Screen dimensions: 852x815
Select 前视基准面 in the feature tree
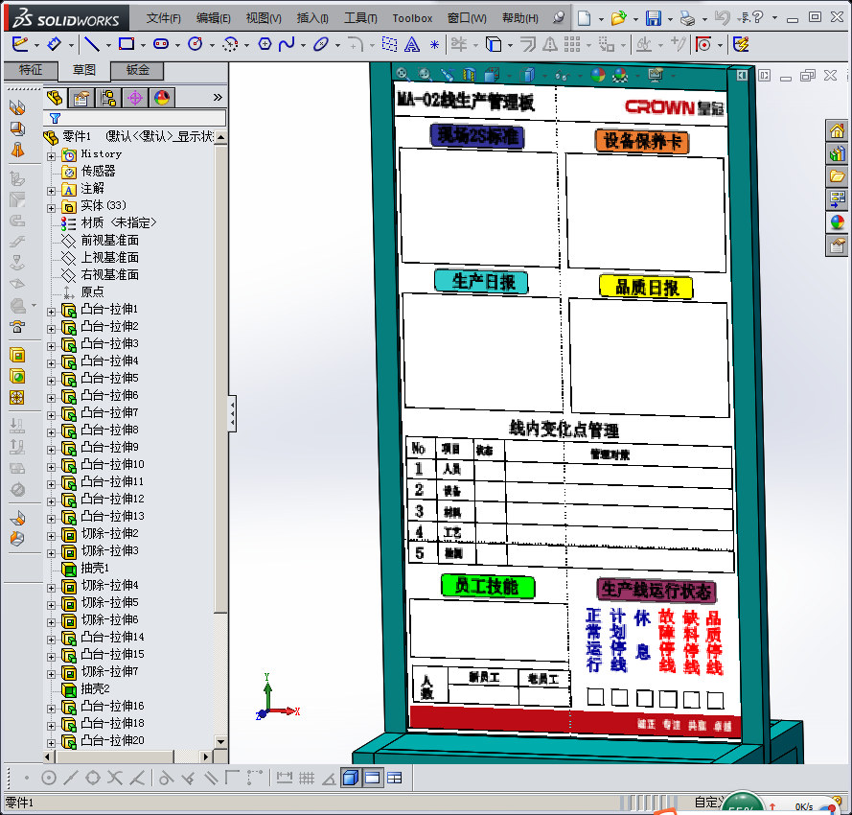point(110,241)
